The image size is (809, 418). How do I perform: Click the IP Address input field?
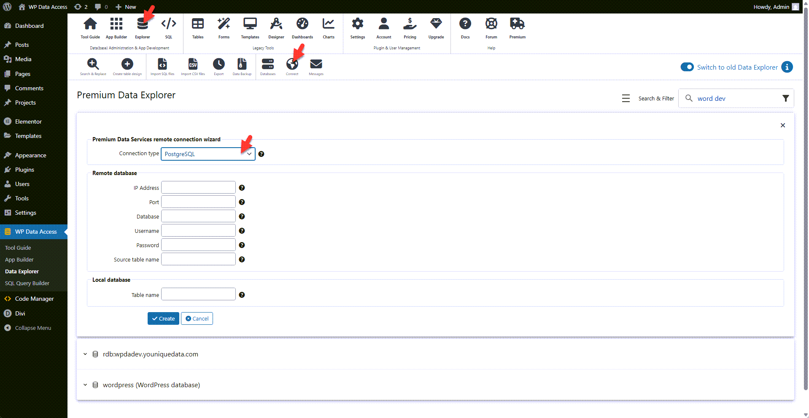(x=198, y=187)
